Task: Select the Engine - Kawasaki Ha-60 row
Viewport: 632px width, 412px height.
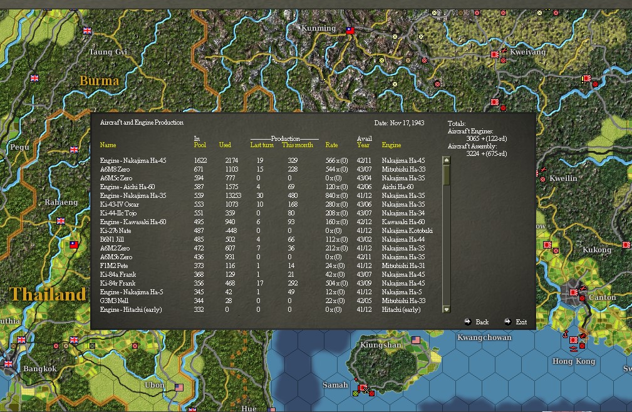Action: click(x=267, y=222)
